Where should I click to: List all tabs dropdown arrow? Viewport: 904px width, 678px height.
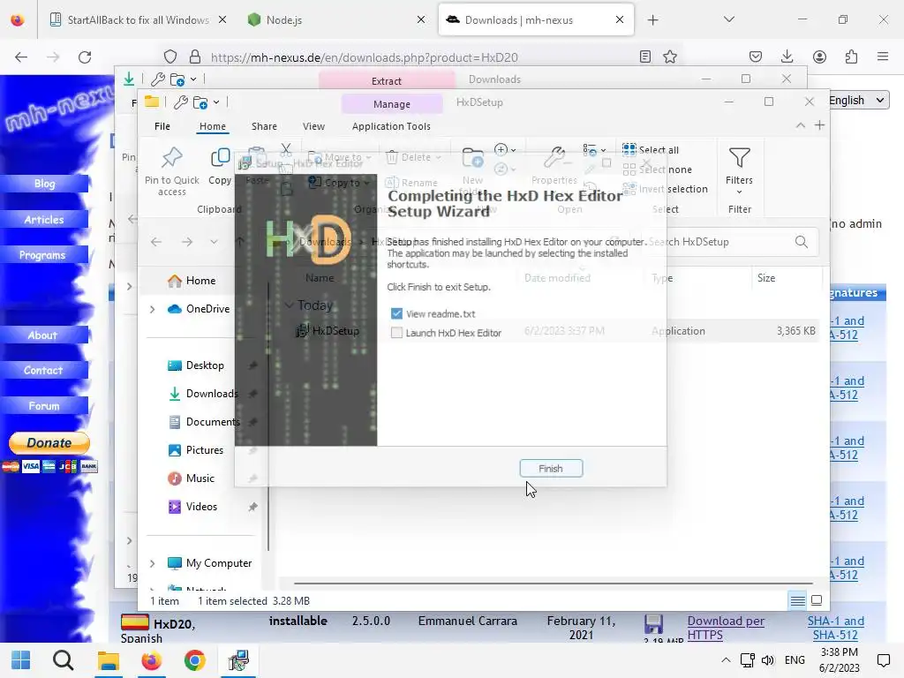[729, 19]
